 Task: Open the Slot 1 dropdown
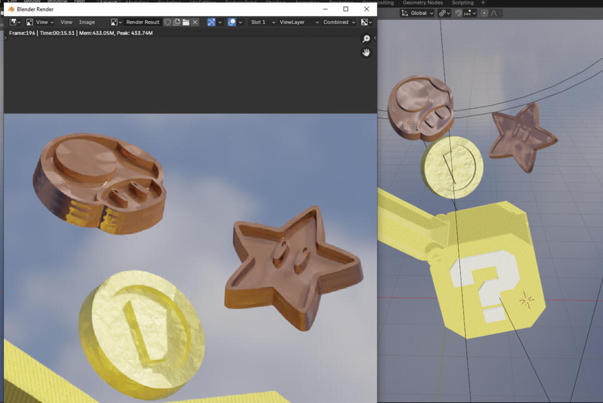coord(262,22)
